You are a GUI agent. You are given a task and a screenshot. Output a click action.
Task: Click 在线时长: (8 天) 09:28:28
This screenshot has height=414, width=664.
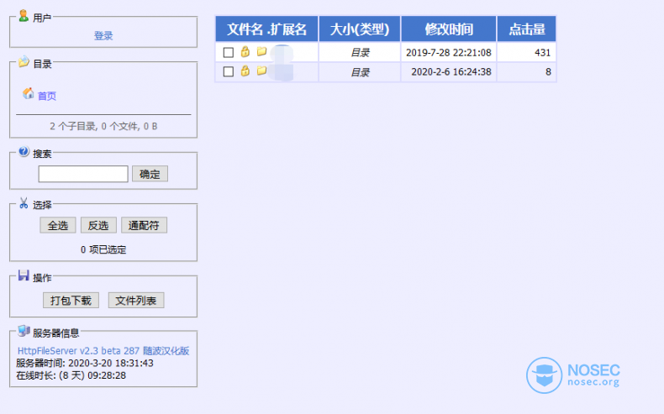coord(71,375)
